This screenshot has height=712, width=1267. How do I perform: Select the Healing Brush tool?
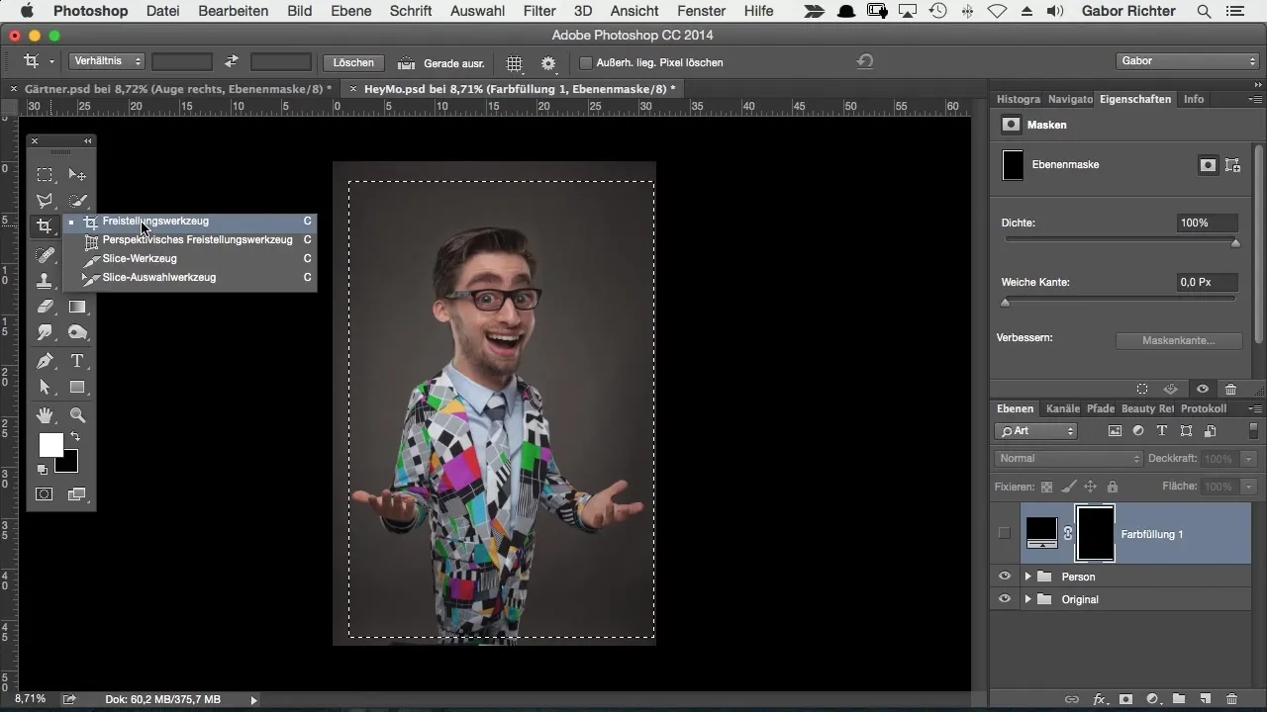(45, 255)
